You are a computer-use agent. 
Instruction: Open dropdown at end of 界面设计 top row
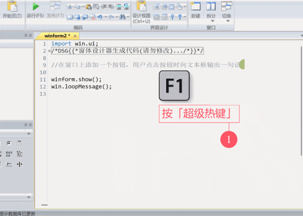[x=185, y=6]
